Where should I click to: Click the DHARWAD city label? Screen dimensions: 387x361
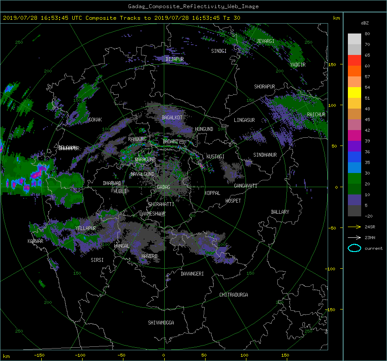(x=112, y=183)
